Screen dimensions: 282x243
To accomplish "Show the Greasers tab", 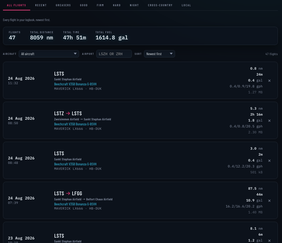I will click(63, 5).
